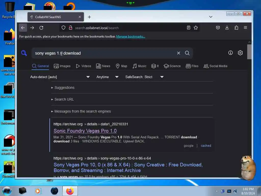This screenshot has height=196, width=261.
Task: Close the CollabVM SearXNG tab
Action: [80, 17]
